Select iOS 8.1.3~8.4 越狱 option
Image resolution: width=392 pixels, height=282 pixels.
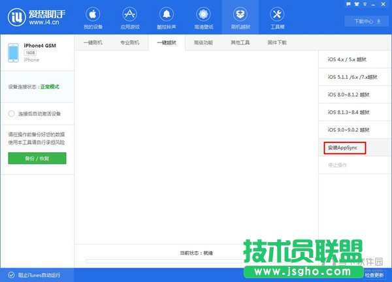pyautogui.click(x=355, y=112)
